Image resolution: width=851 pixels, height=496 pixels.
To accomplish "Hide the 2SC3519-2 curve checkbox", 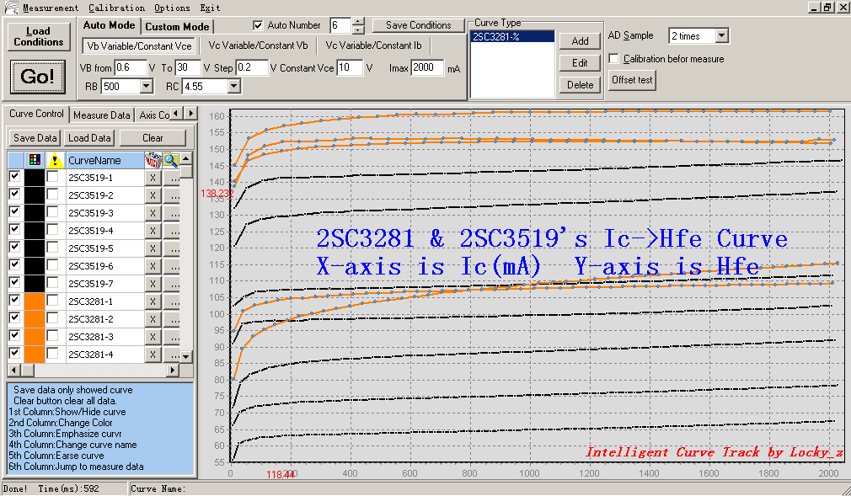I will tap(14, 195).
